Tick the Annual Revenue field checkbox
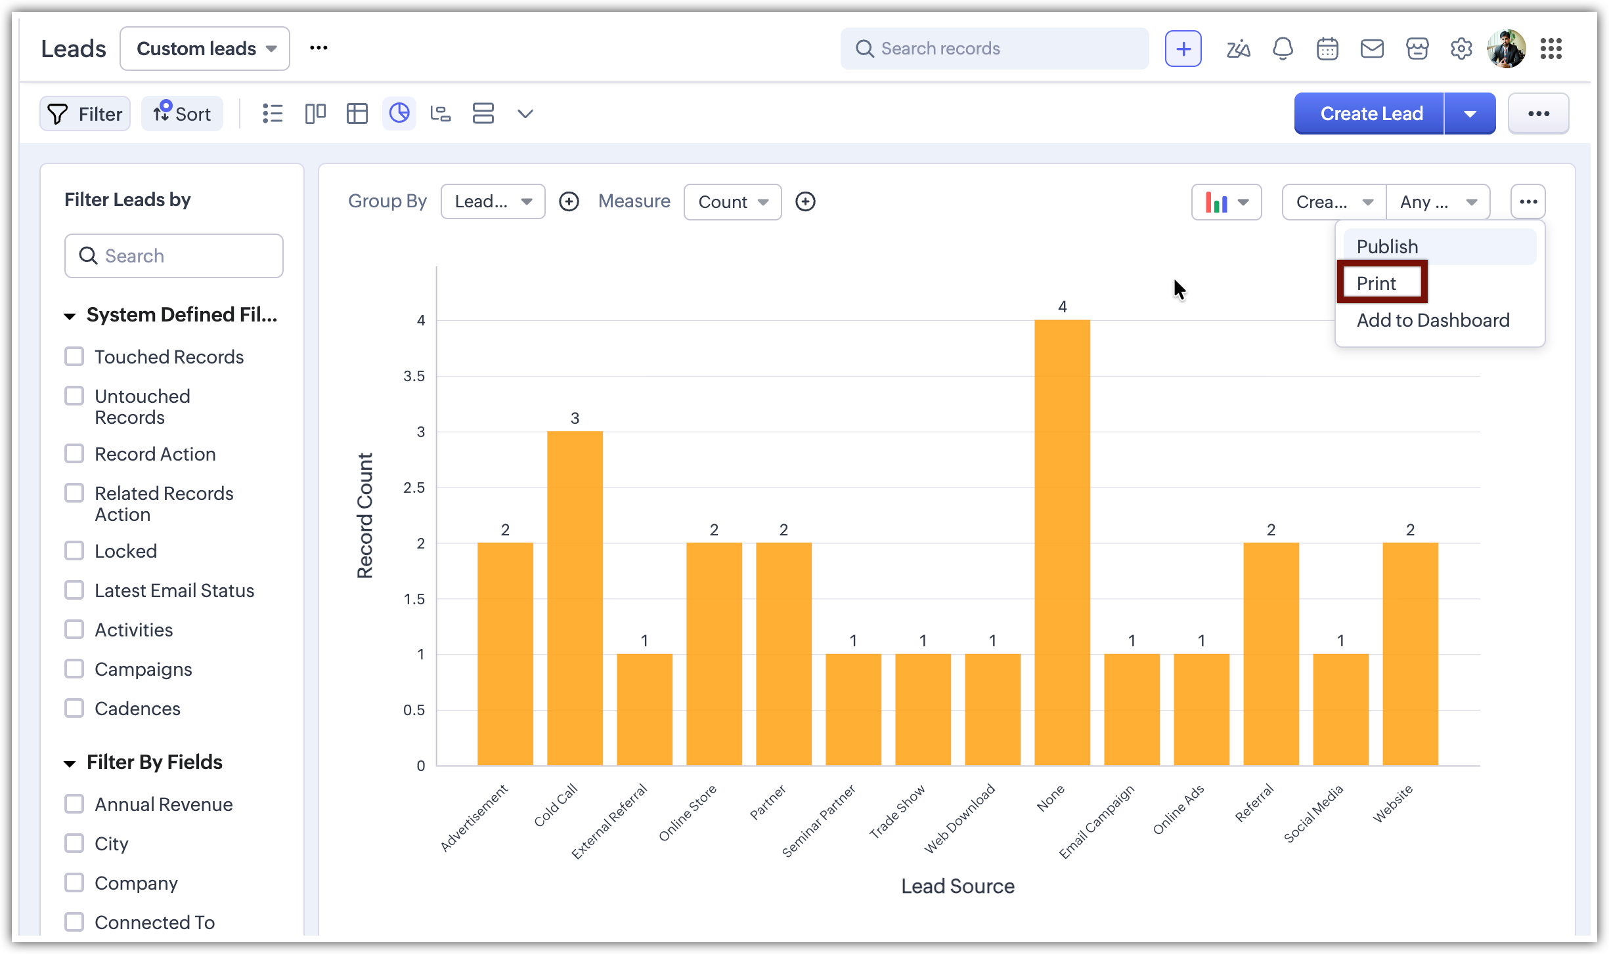 pos(74,804)
